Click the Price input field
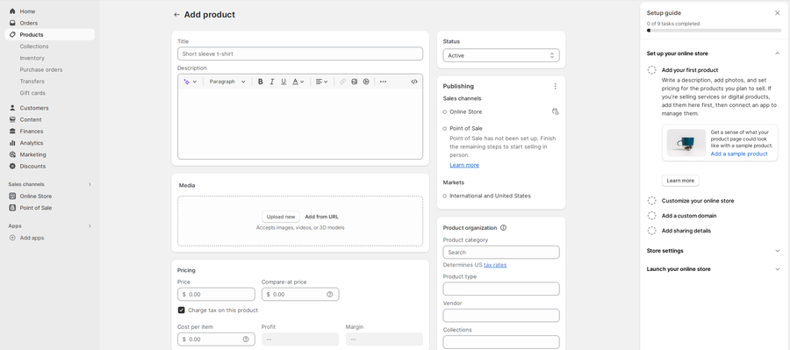This screenshot has height=350, width=790. pos(216,294)
